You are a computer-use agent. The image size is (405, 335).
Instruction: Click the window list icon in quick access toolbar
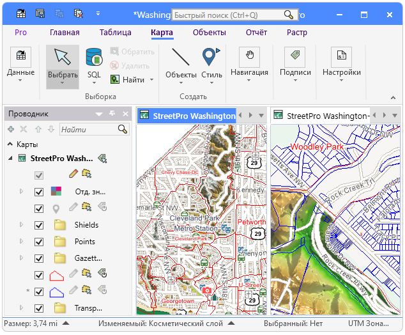(40, 13)
